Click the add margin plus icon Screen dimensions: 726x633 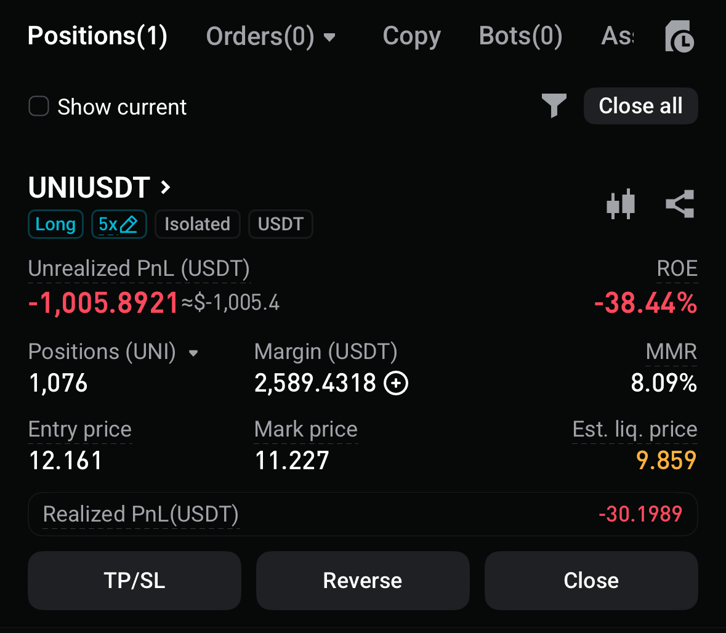click(x=396, y=384)
